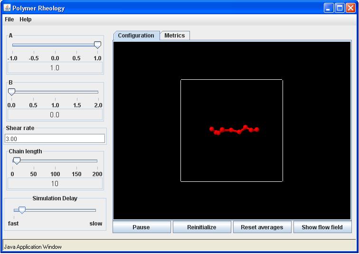Click the 2.0 tick label on slider B
Viewport: 359px width, 254px height.
[x=98, y=105]
